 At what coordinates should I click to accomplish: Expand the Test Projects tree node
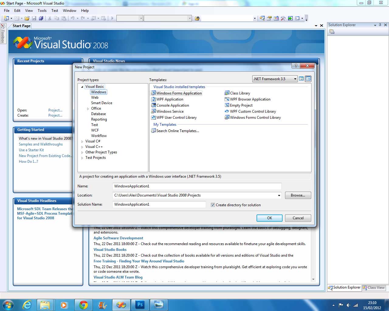pyautogui.click(x=82, y=158)
